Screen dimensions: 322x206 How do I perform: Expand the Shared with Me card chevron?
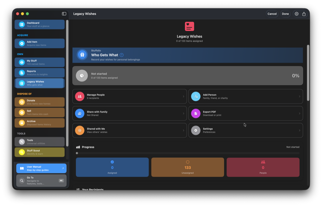click(x=184, y=130)
